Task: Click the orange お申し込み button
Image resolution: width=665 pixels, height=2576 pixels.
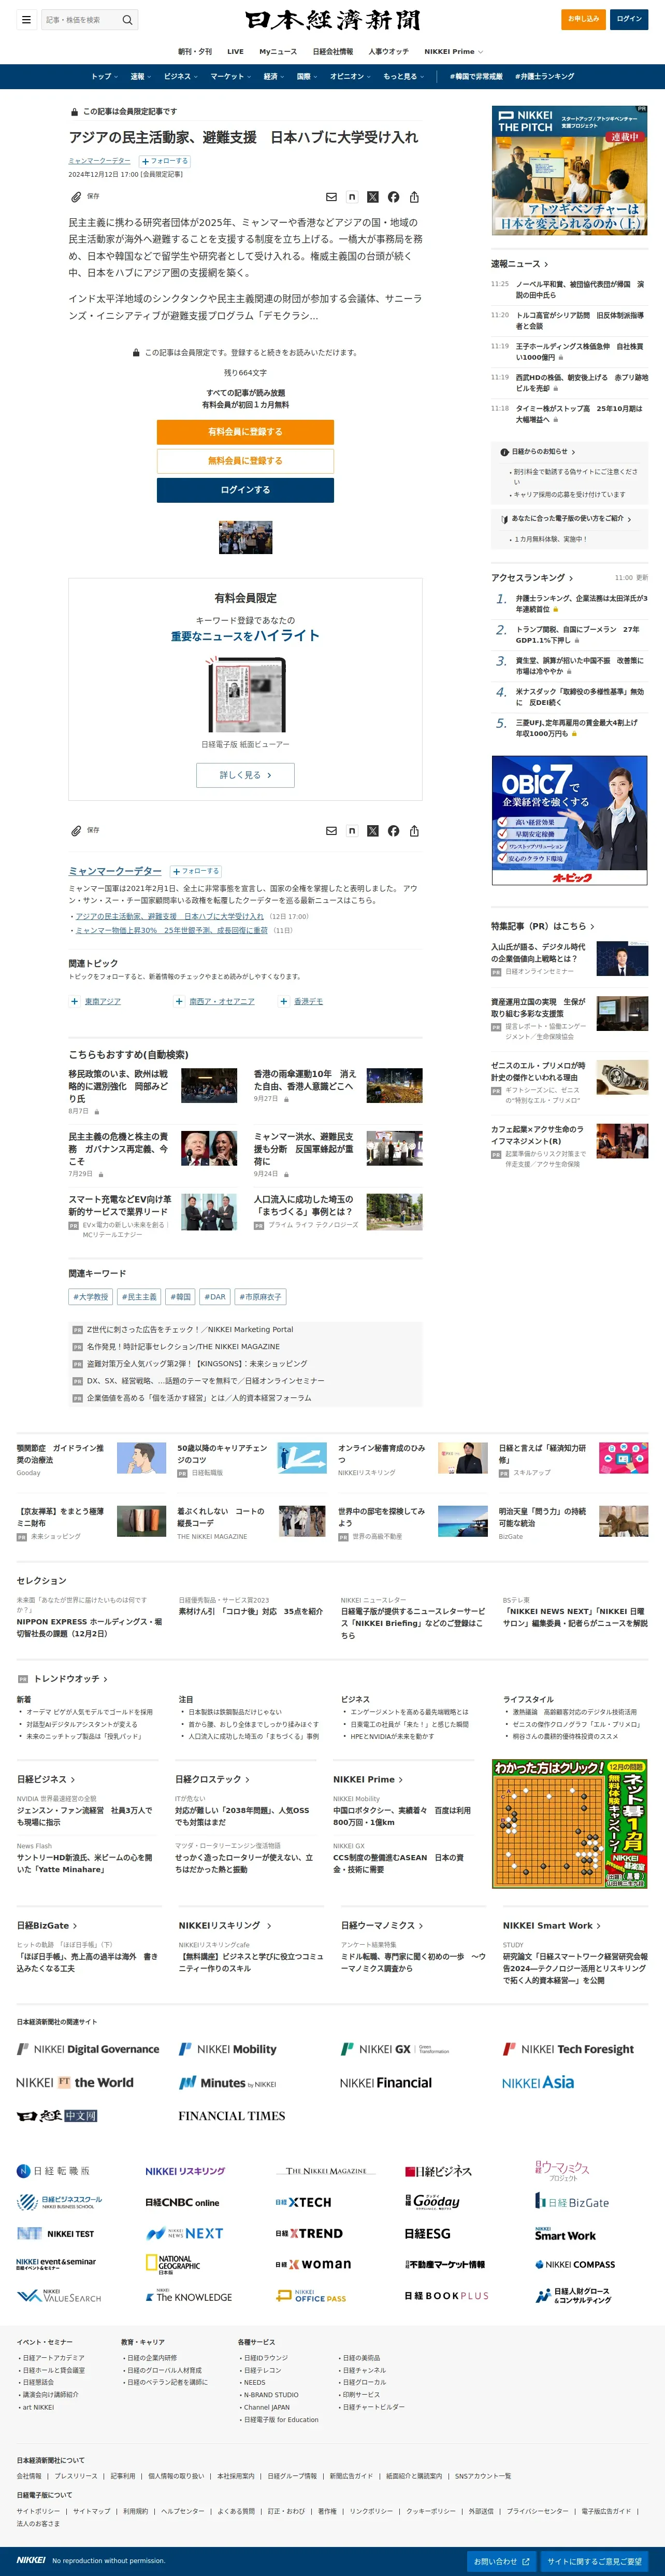Action: 583,19
